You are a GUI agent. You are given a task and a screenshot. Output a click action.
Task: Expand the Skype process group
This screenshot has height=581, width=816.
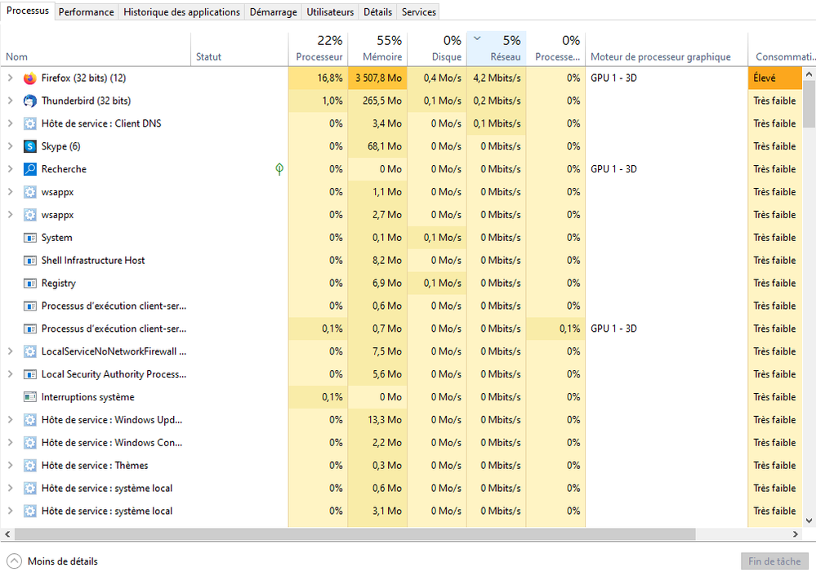[10, 147]
